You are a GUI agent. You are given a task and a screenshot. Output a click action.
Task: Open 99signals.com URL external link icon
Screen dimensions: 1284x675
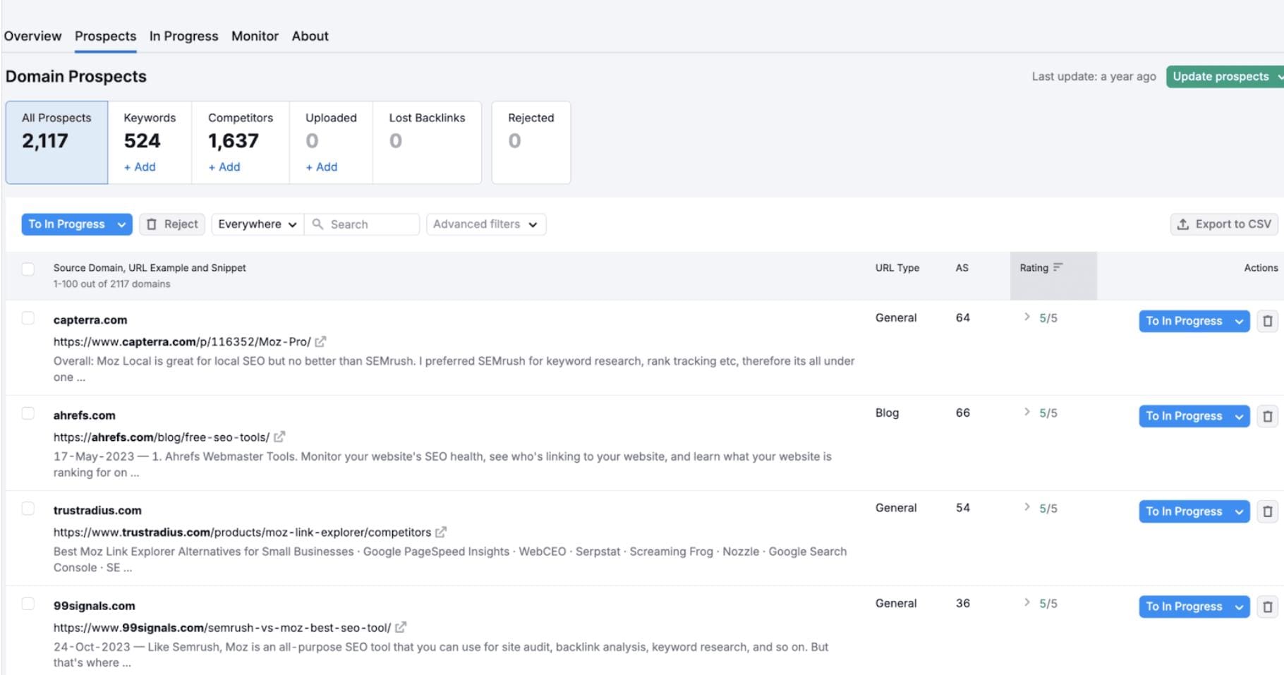coord(401,627)
